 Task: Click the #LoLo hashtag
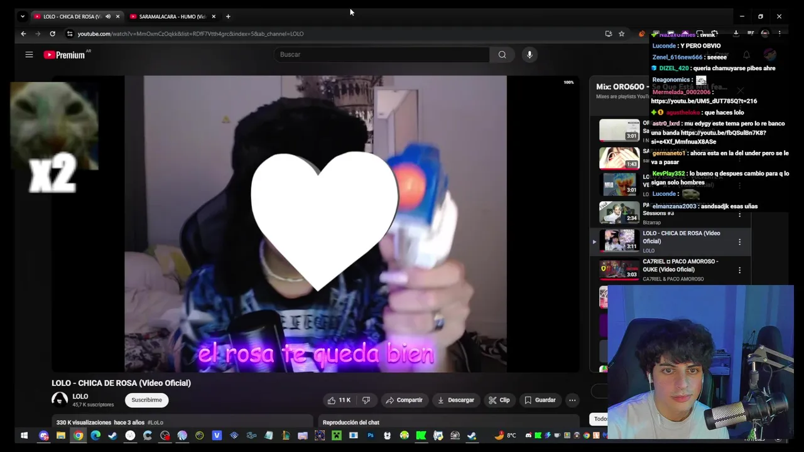click(x=155, y=422)
